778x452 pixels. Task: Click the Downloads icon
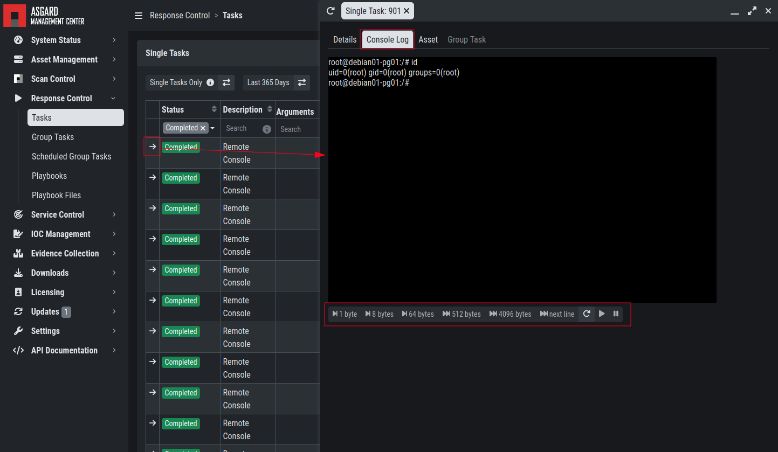[18, 273]
